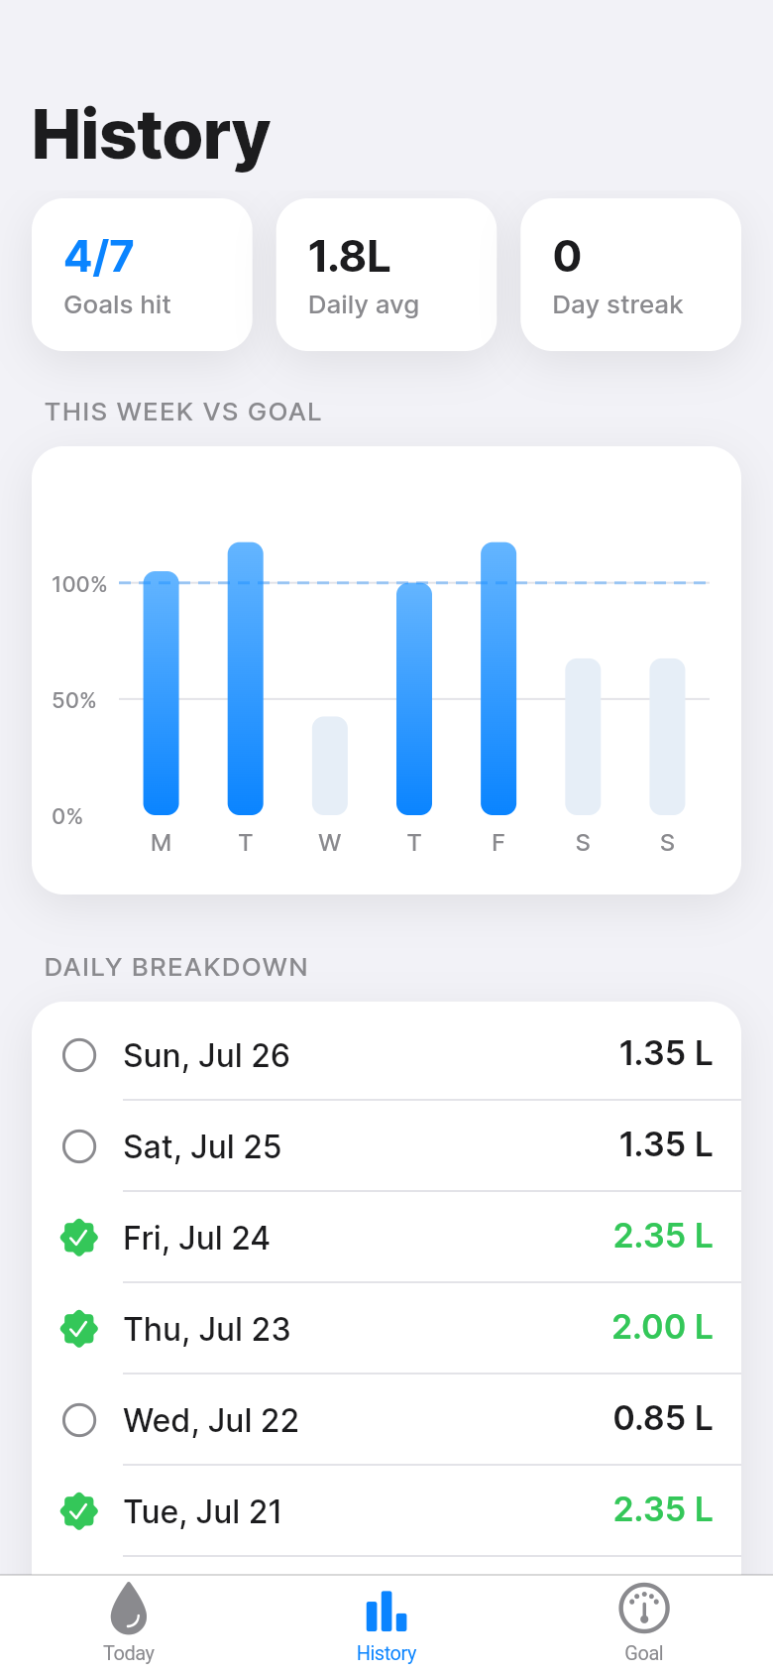
Task: Tap the Monday bar in weekly chart
Action: 162,693
